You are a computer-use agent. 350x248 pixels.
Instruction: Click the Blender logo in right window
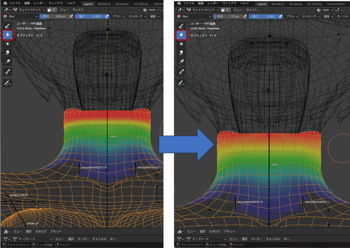coord(179,3)
